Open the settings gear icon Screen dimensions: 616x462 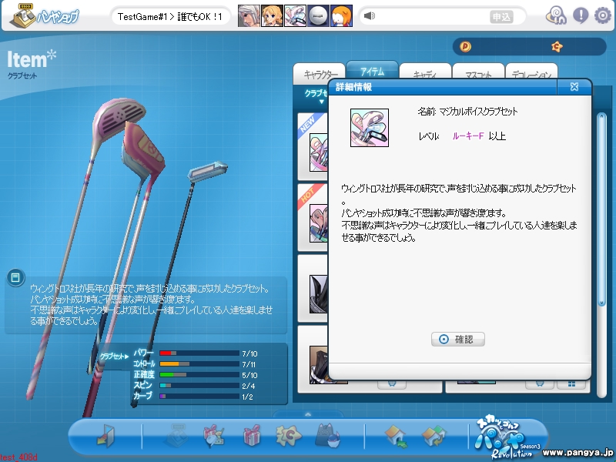point(603,15)
